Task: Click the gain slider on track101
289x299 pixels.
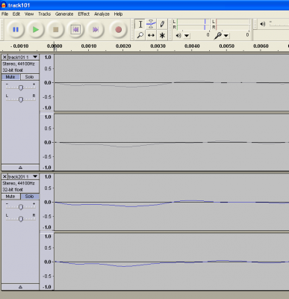Action: pyautogui.click(x=21, y=87)
